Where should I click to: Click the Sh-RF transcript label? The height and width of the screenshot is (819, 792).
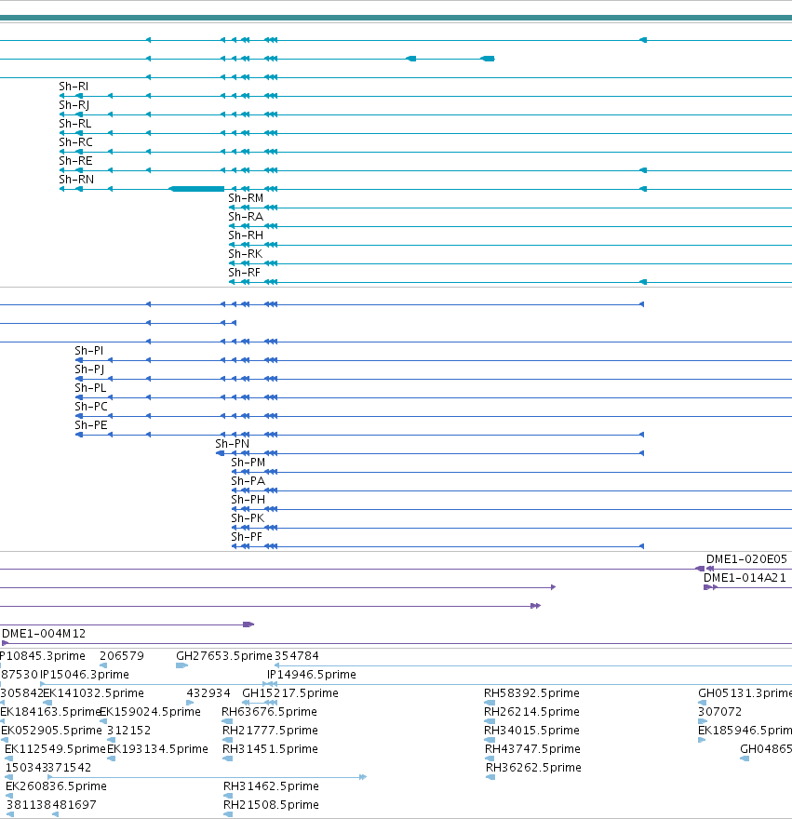(x=244, y=273)
